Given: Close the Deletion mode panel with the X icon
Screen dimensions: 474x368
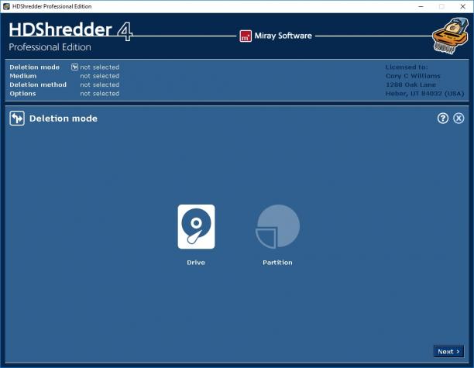Looking at the screenshot, I should point(459,119).
